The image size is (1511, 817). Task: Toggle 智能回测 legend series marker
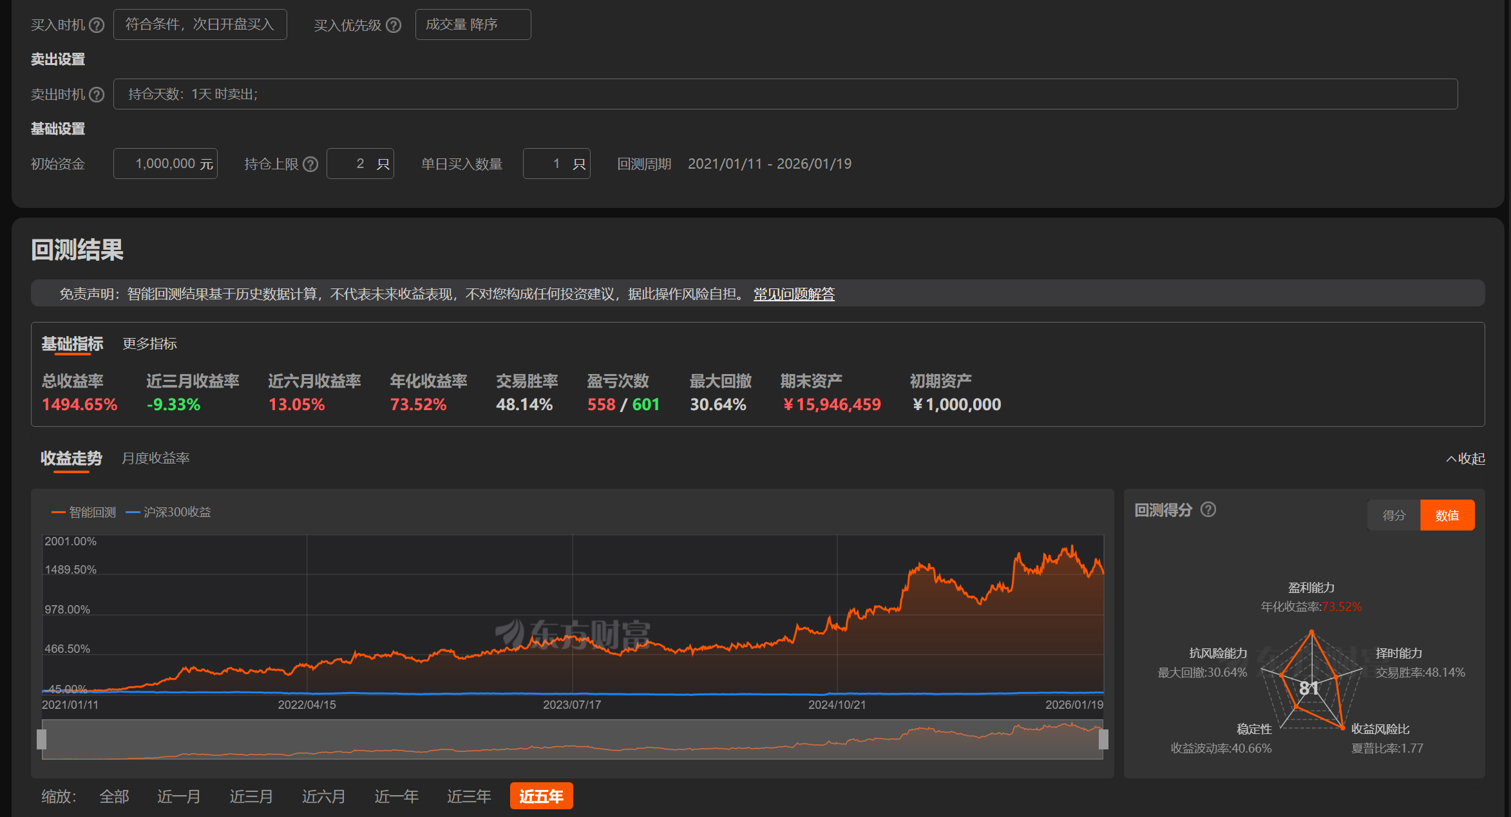pyautogui.click(x=58, y=512)
